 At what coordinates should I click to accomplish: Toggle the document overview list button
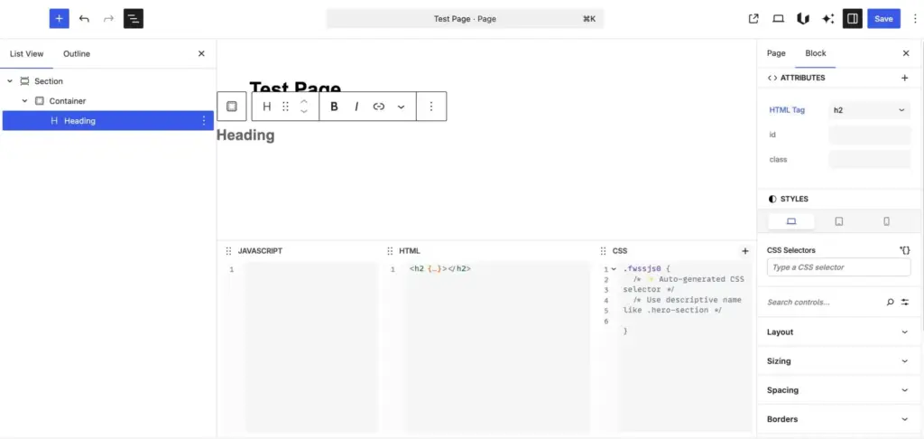click(134, 18)
